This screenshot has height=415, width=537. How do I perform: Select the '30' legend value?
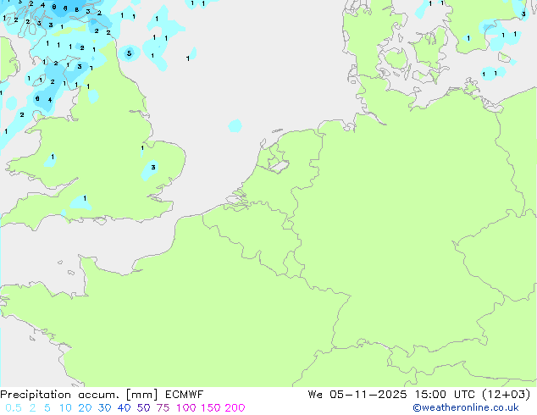pyautogui.click(x=104, y=408)
